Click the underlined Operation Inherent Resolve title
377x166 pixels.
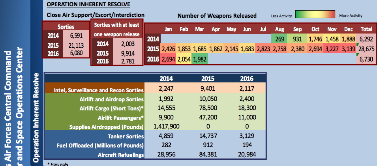(x=88, y=5)
